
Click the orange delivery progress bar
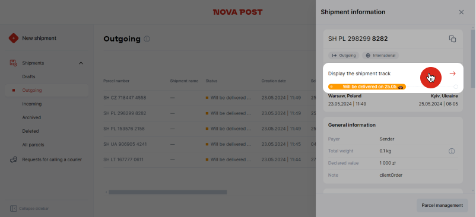367,87
